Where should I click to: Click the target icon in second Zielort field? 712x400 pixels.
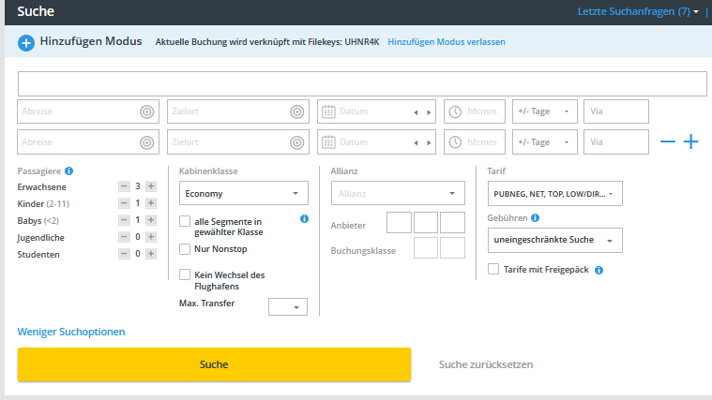point(296,142)
